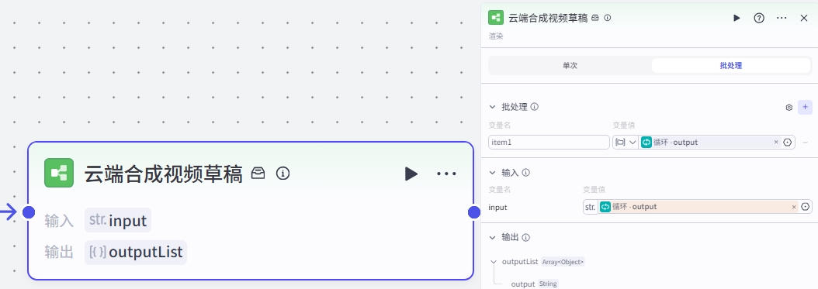
Task: Click the node's right output connection port
Action: [473, 212]
